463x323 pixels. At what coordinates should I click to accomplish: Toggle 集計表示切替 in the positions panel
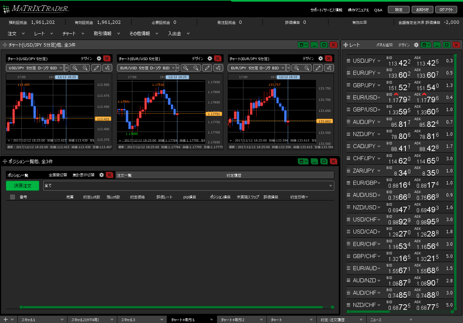click(x=83, y=175)
